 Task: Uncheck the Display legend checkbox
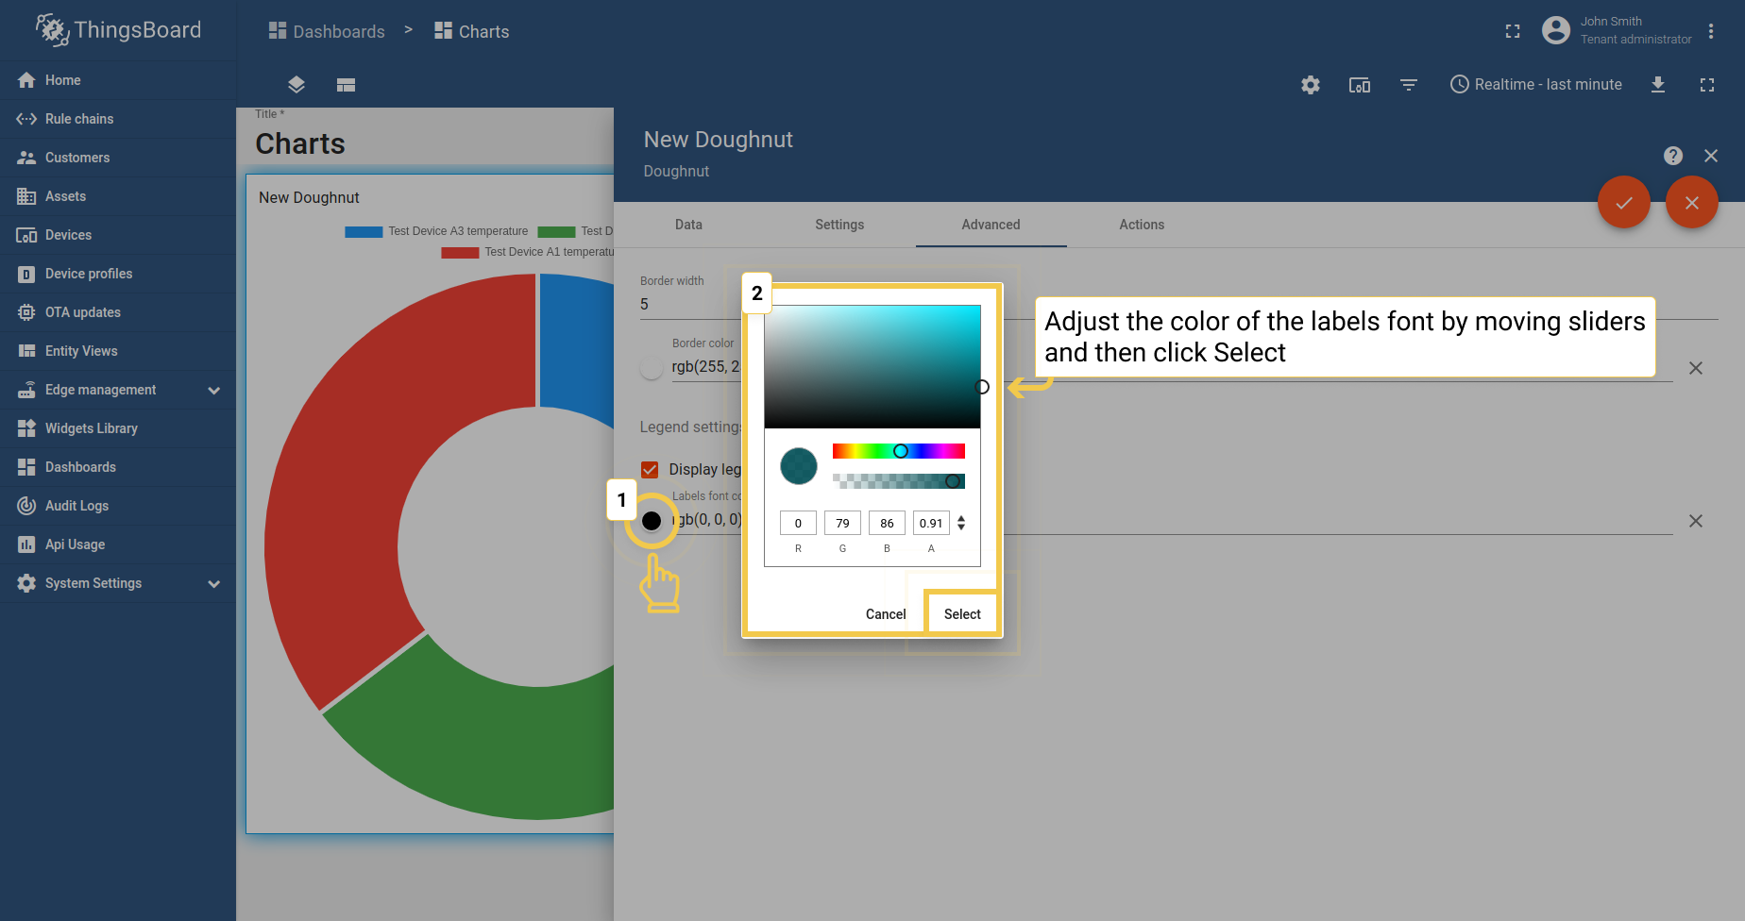click(650, 469)
